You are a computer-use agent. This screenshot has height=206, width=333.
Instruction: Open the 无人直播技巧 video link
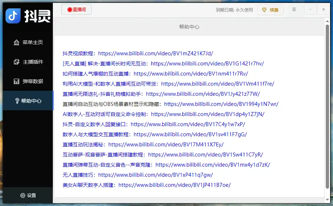[155, 175]
